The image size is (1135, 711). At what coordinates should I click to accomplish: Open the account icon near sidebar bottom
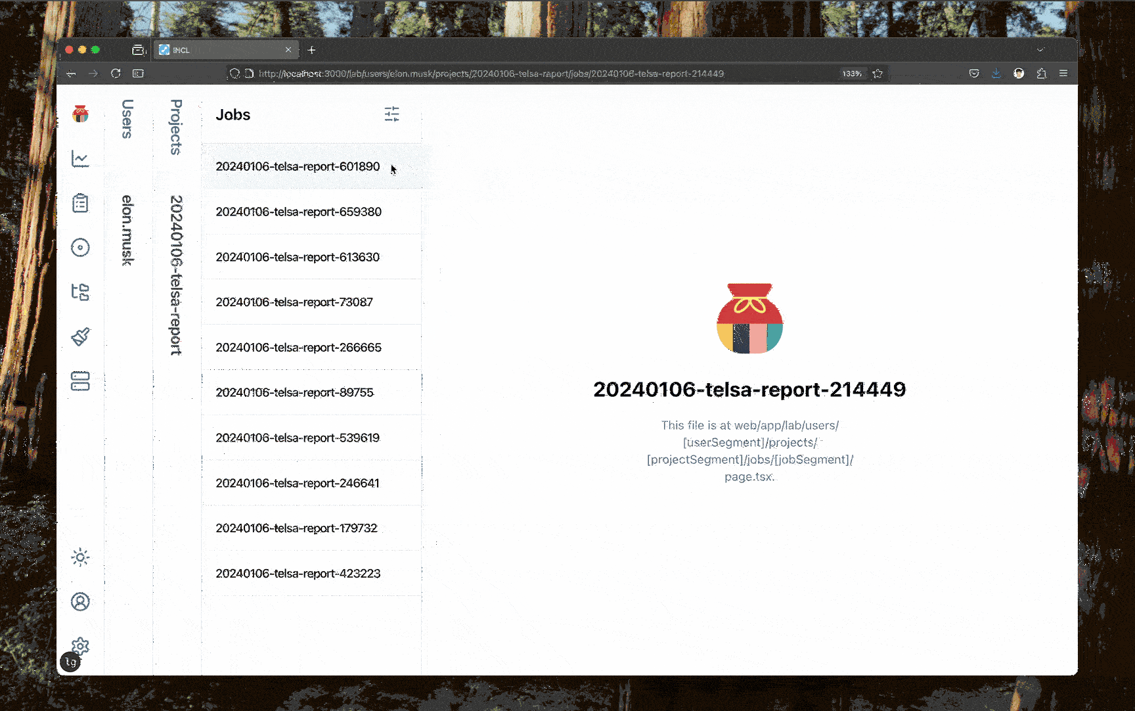79,601
